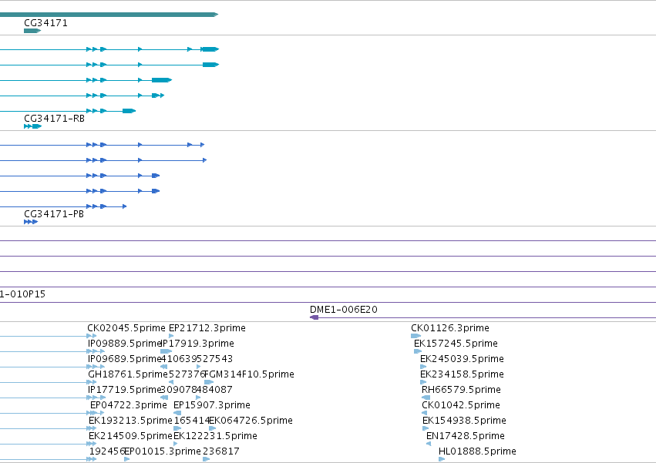Click the GH18761.5prime EST label
This screenshot has height=463, width=656.
tap(128, 374)
